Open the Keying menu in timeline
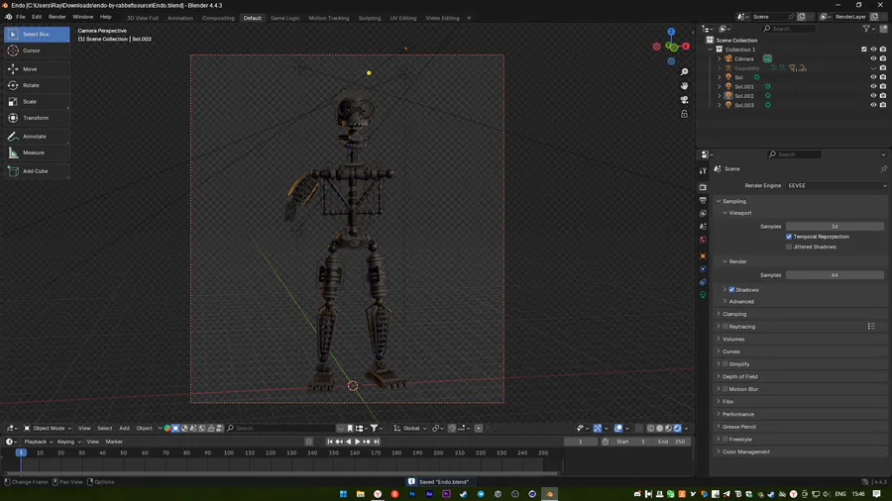The width and height of the screenshot is (892, 501). pos(67,442)
